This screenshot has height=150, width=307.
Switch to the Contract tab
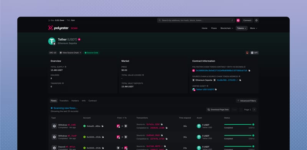[92, 101]
